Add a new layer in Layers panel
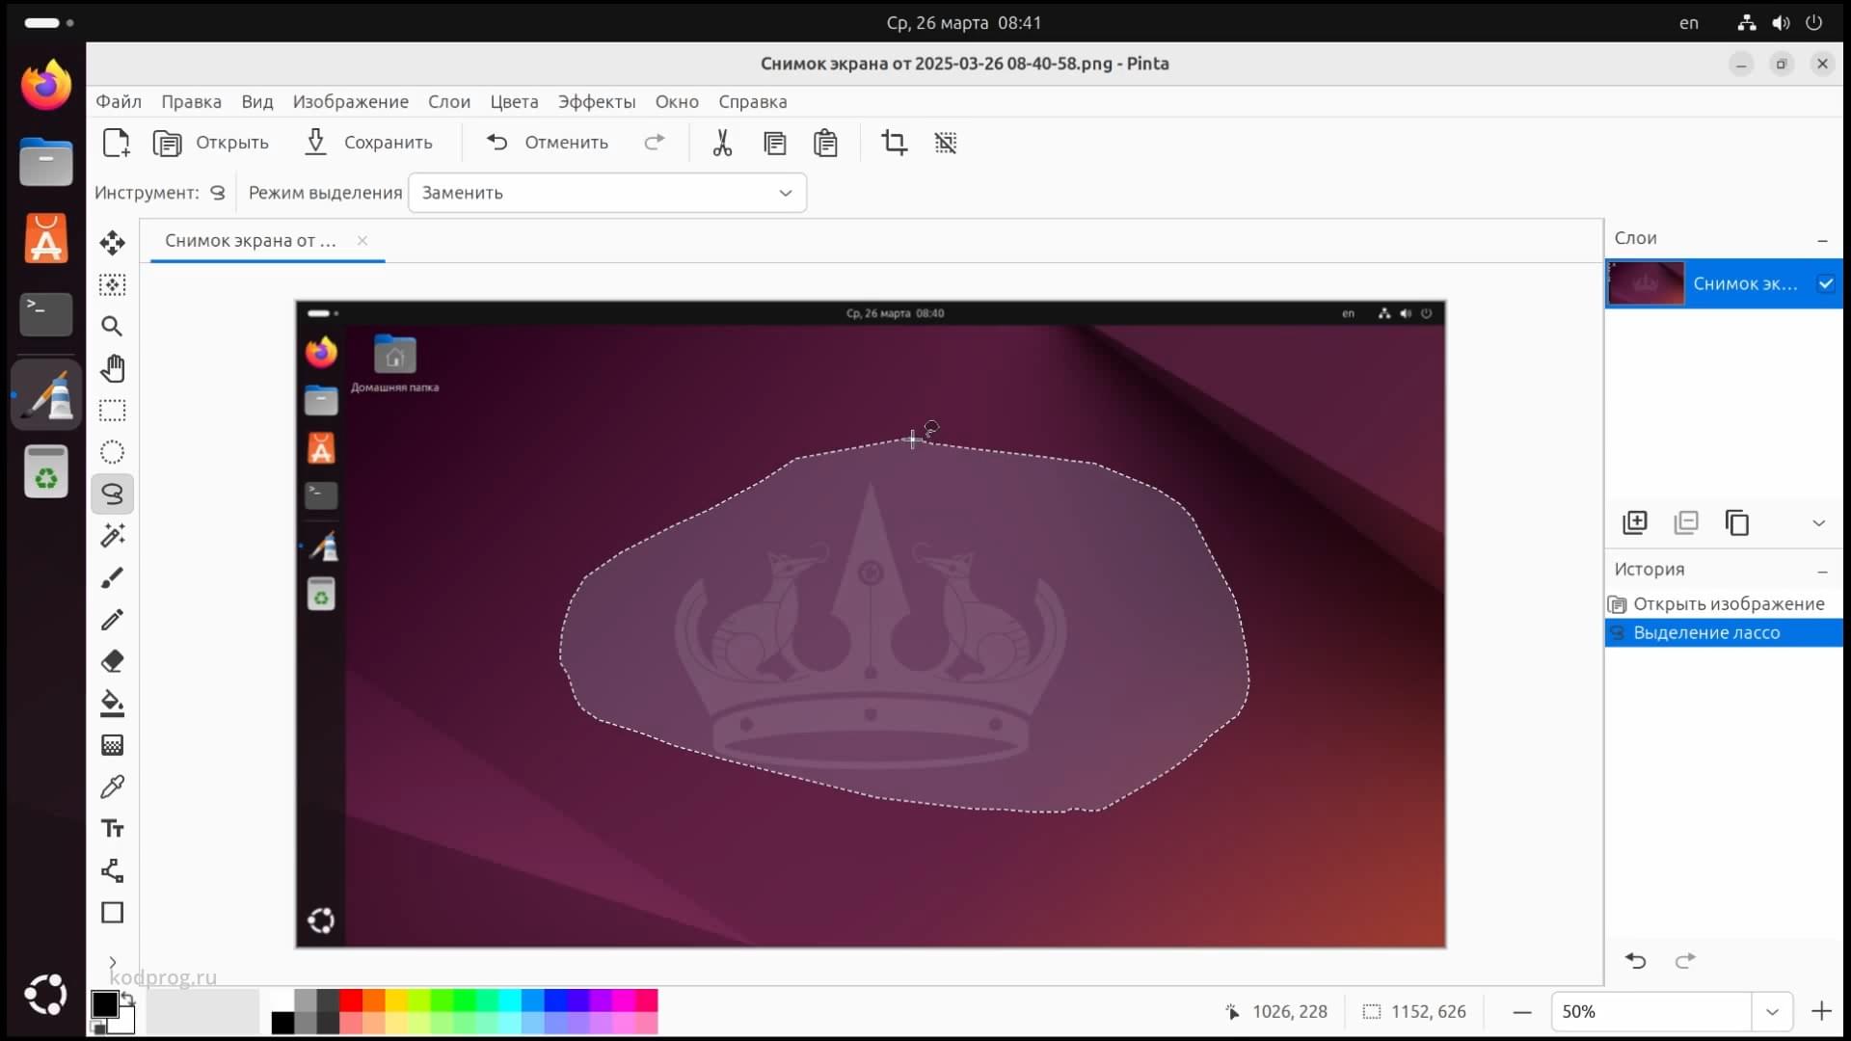Image resolution: width=1851 pixels, height=1041 pixels. pyautogui.click(x=1635, y=522)
